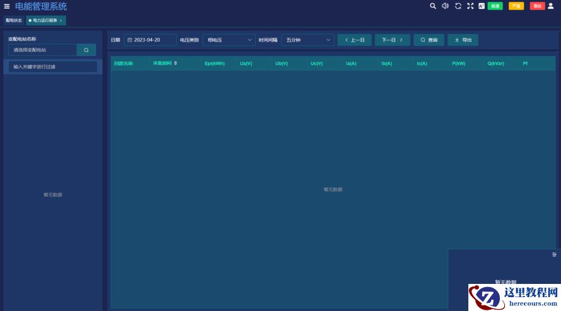The width and height of the screenshot is (561, 311).
Task: Click the Ub(V) column header
Action: (282, 64)
